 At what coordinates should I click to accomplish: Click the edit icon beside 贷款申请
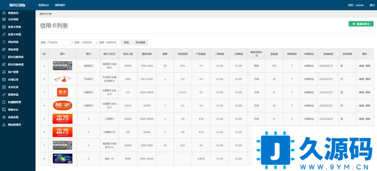click(4, 49)
